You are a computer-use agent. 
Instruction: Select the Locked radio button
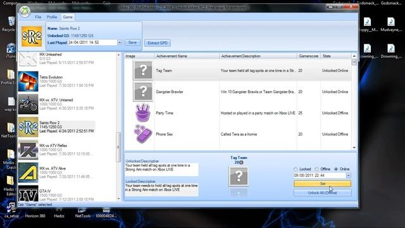[296, 169]
